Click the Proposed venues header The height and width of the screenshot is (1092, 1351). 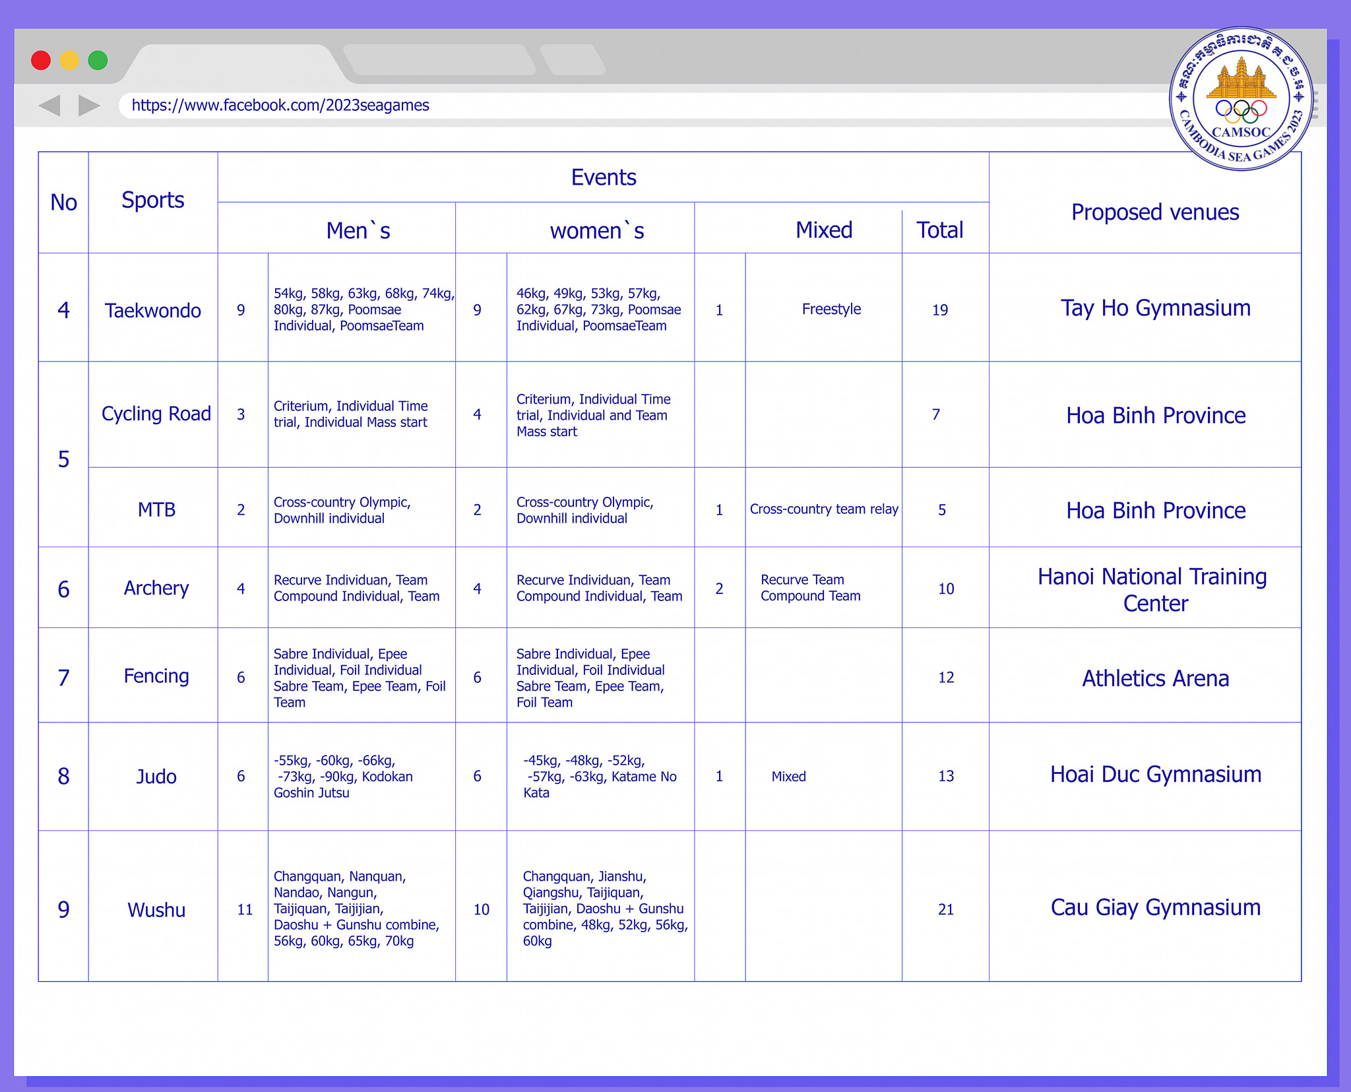[x=1155, y=212]
